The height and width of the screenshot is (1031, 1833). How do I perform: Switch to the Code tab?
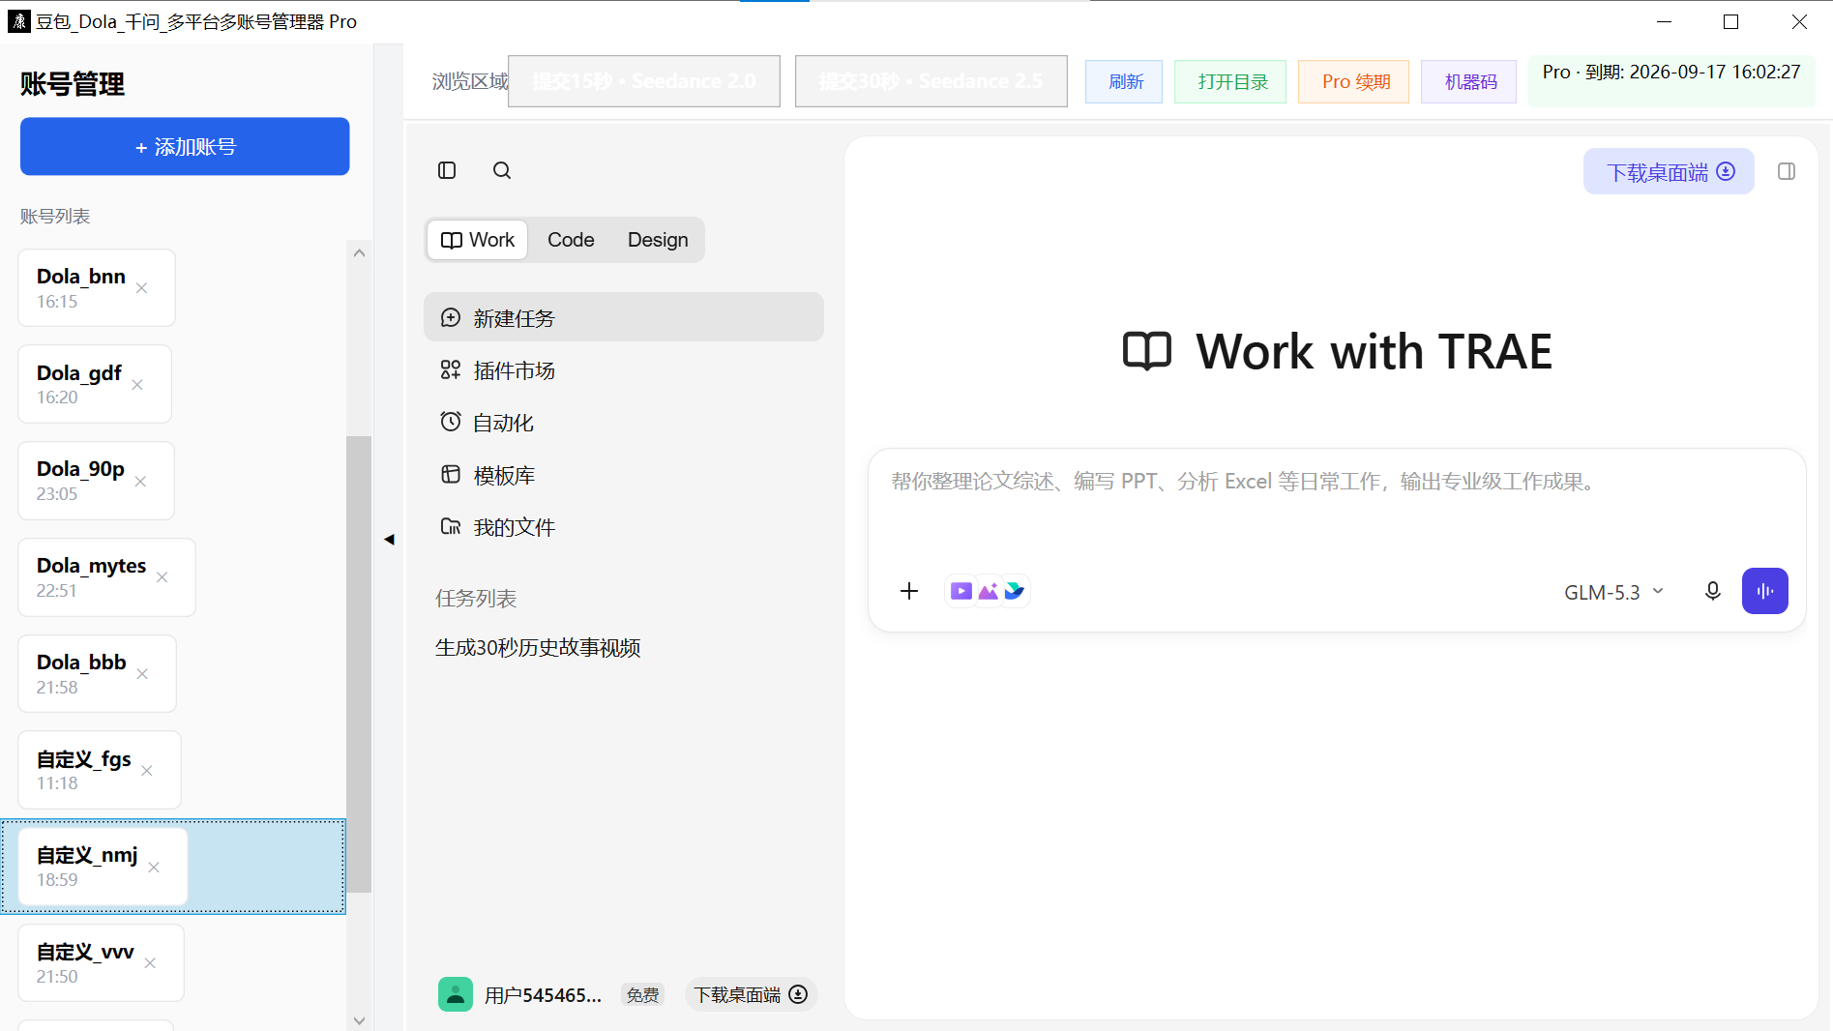[x=571, y=240]
